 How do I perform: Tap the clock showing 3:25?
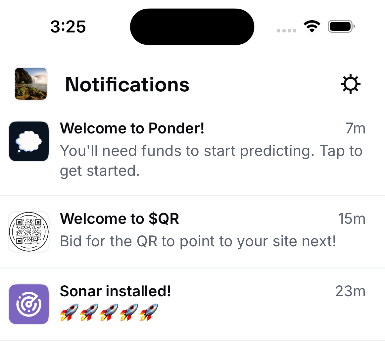point(68,27)
